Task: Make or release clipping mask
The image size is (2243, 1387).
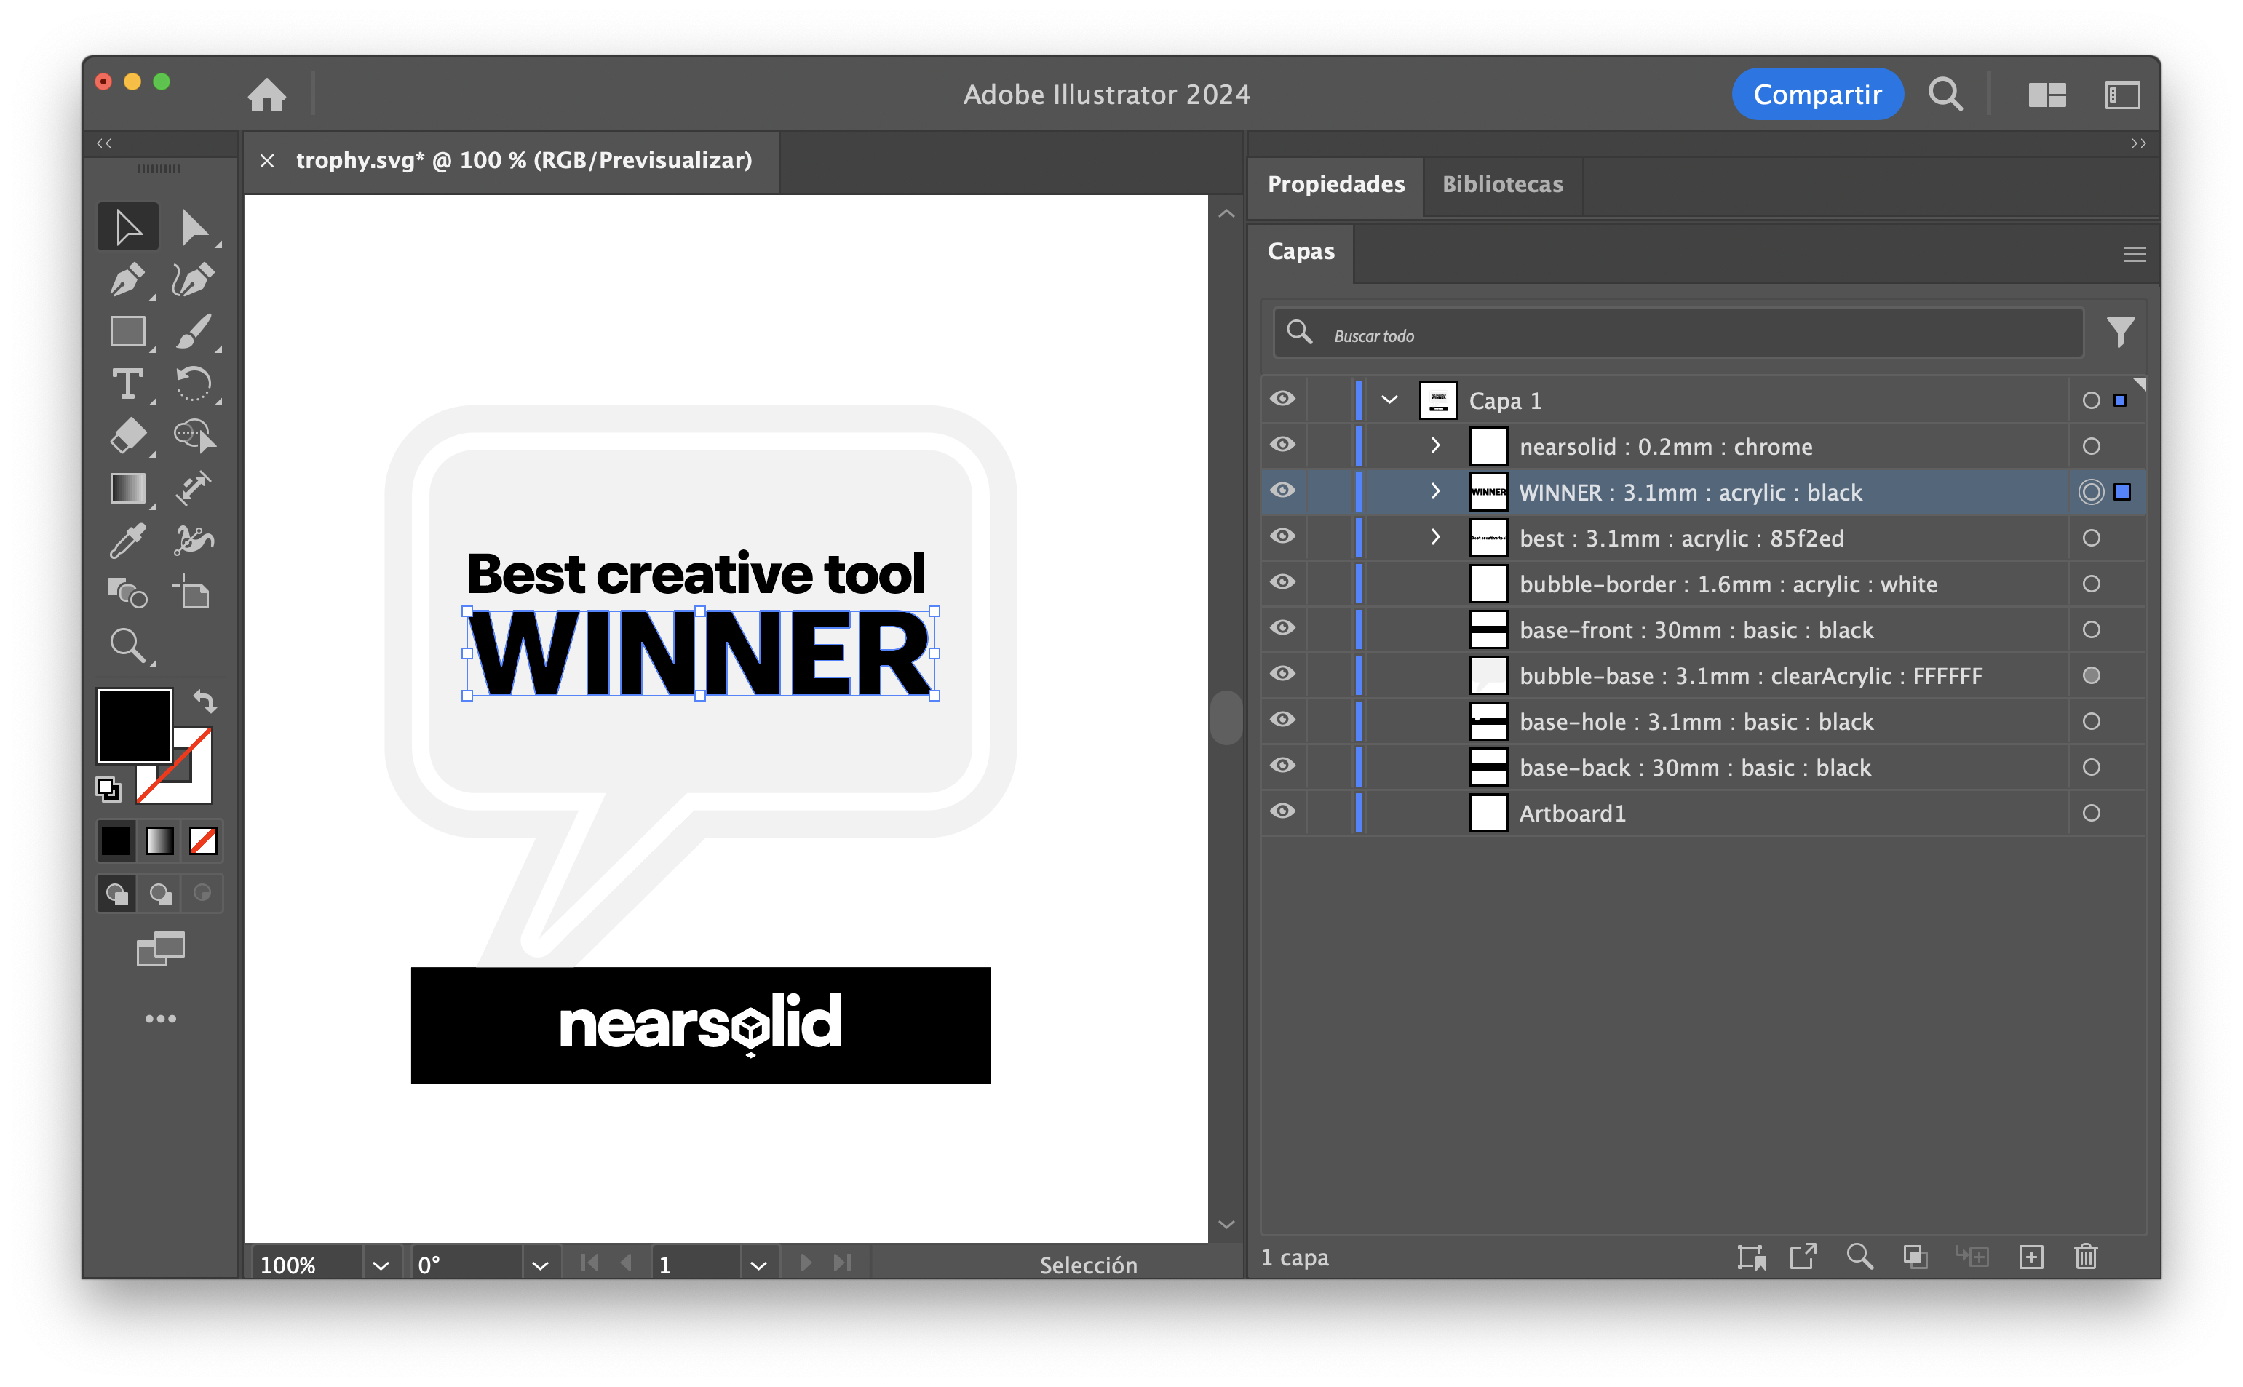Action: (x=1915, y=1256)
